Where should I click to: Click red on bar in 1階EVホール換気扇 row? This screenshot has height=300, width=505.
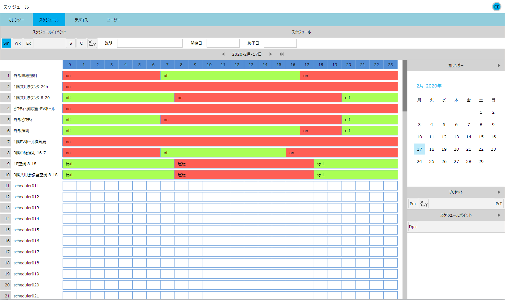pyautogui.click(x=230, y=142)
